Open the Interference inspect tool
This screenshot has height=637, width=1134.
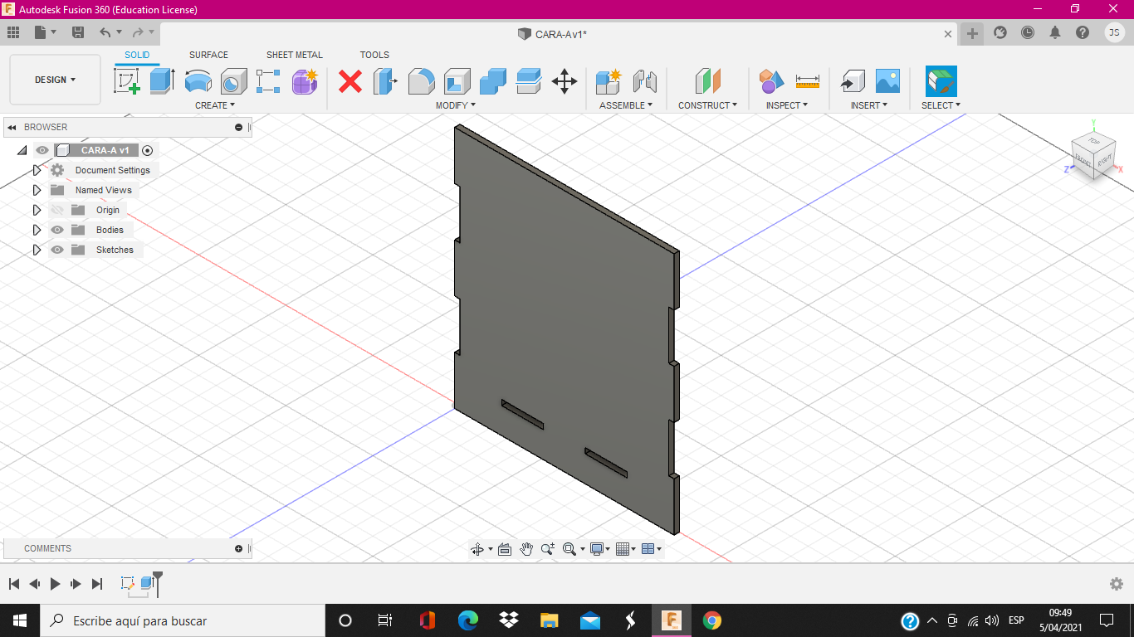(771, 81)
